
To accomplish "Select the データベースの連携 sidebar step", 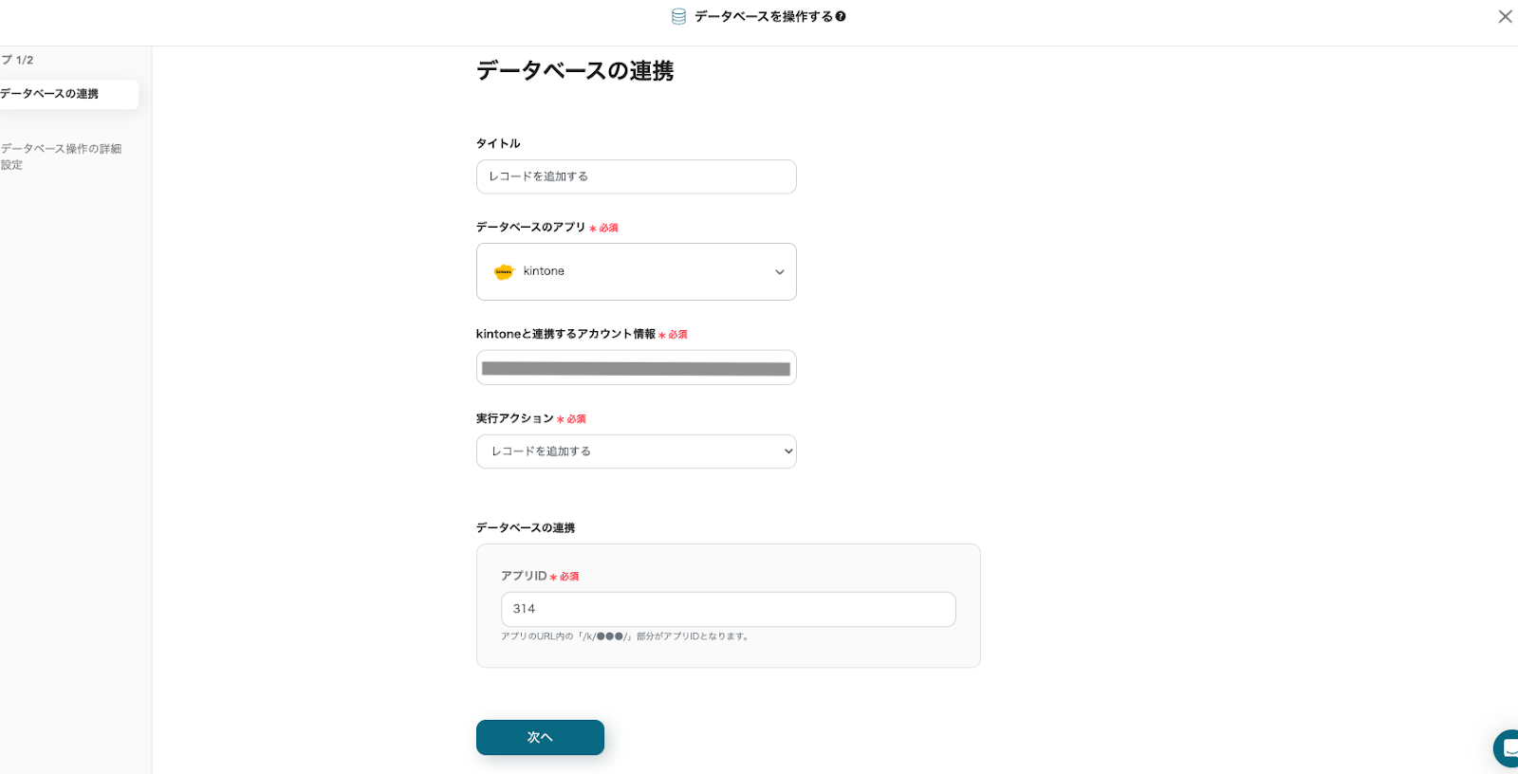I will 57,94.
